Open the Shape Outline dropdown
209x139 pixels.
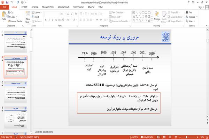point(176,17)
